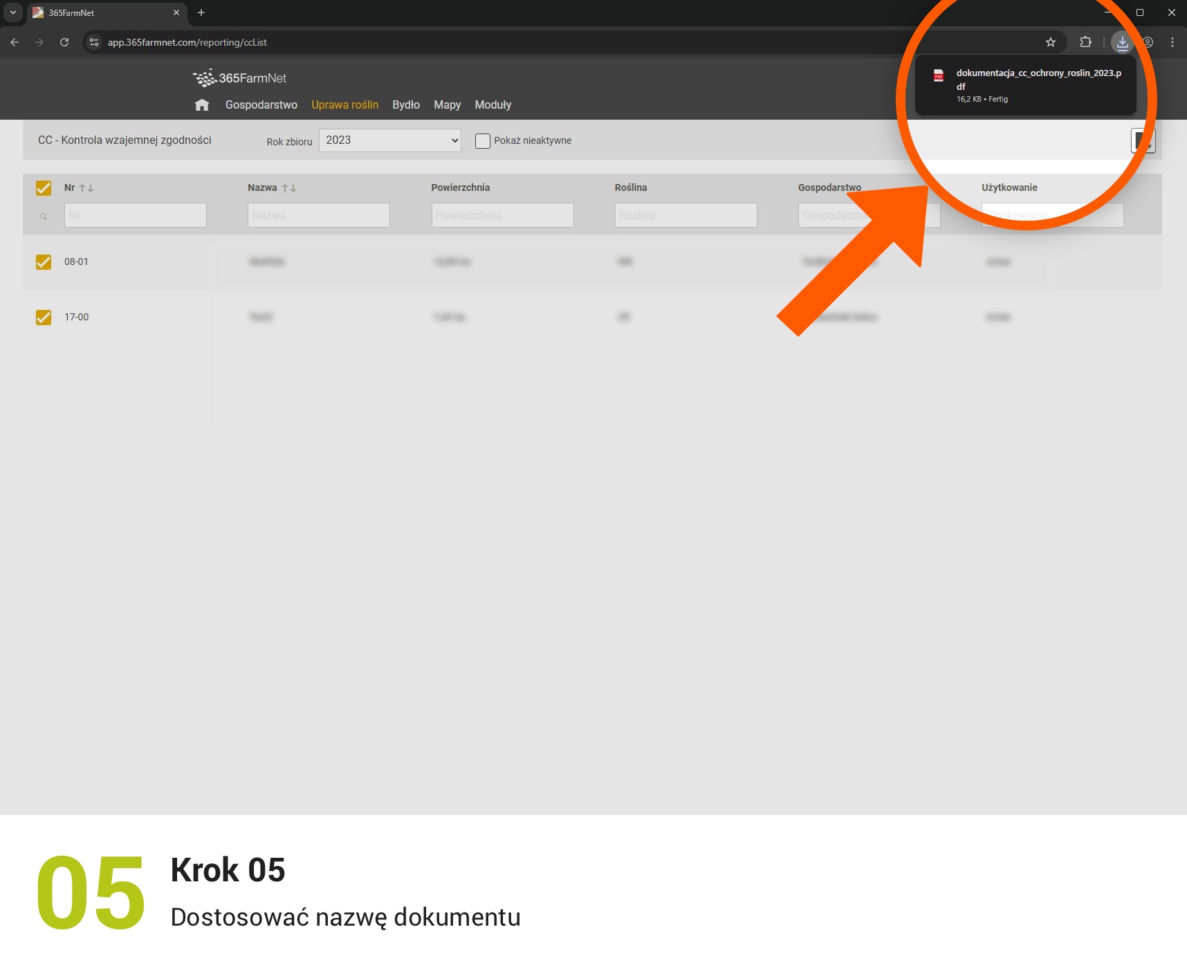Expand the Rok zbioru 2023 dropdown
This screenshot has height=963, width=1187.
[x=389, y=140]
